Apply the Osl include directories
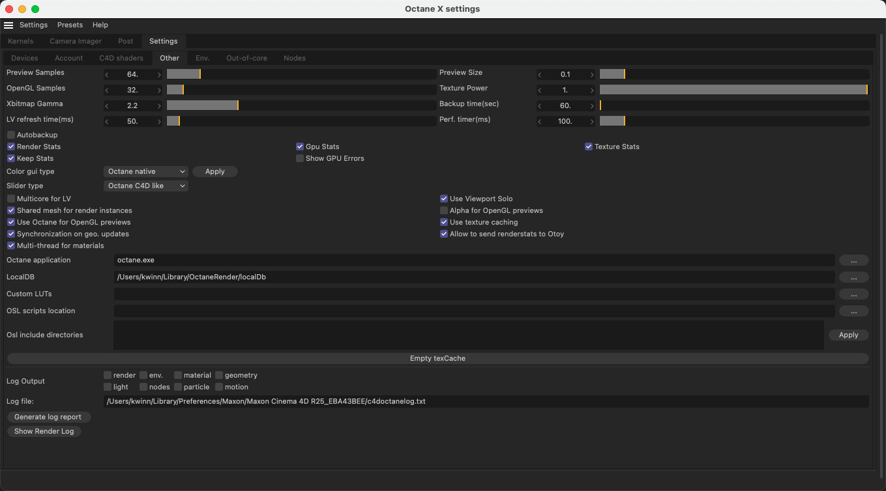The image size is (886, 491). (x=849, y=335)
